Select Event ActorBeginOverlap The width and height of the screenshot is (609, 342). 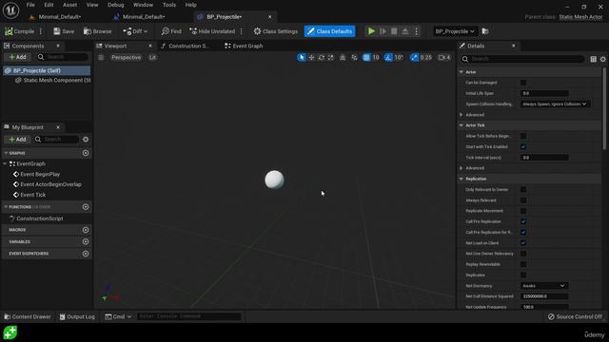pyautogui.click(x=47, y=184)
